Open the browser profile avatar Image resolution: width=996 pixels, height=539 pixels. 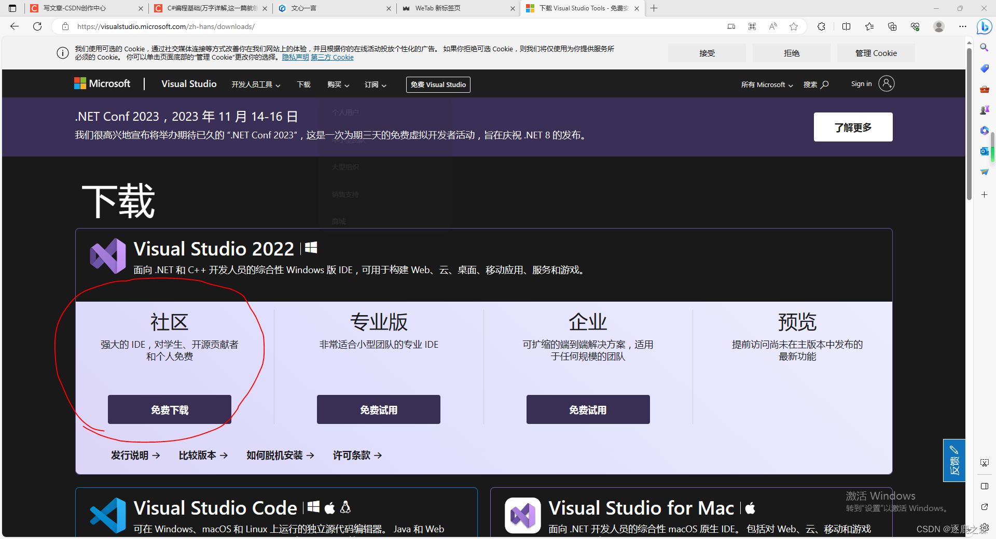click(x=939, y=26)
